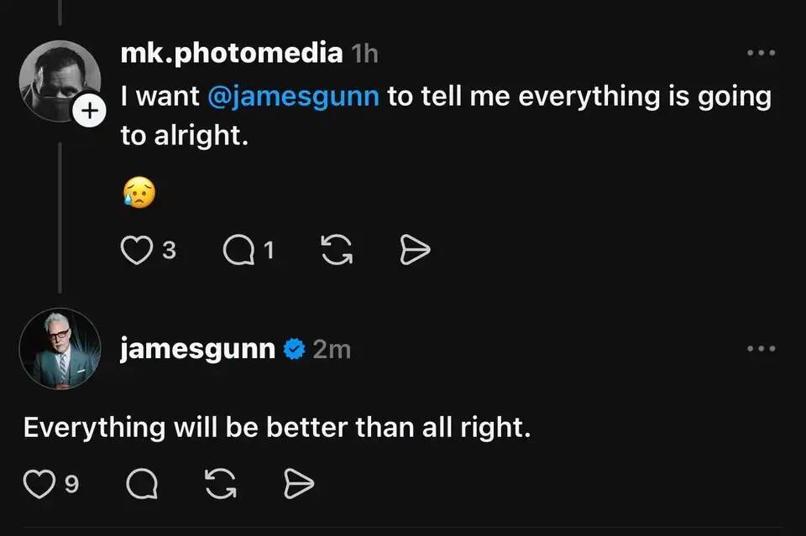Repost jamesgunn's reply
806x536 pixels.
coord(221,483)
